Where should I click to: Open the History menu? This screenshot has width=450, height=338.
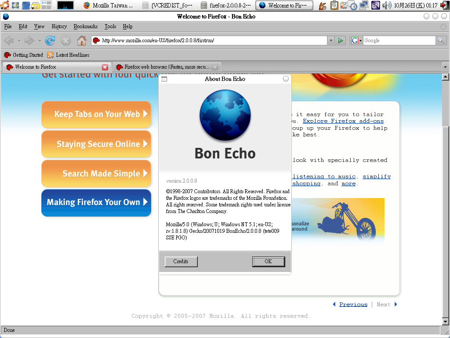pos(59,26)
